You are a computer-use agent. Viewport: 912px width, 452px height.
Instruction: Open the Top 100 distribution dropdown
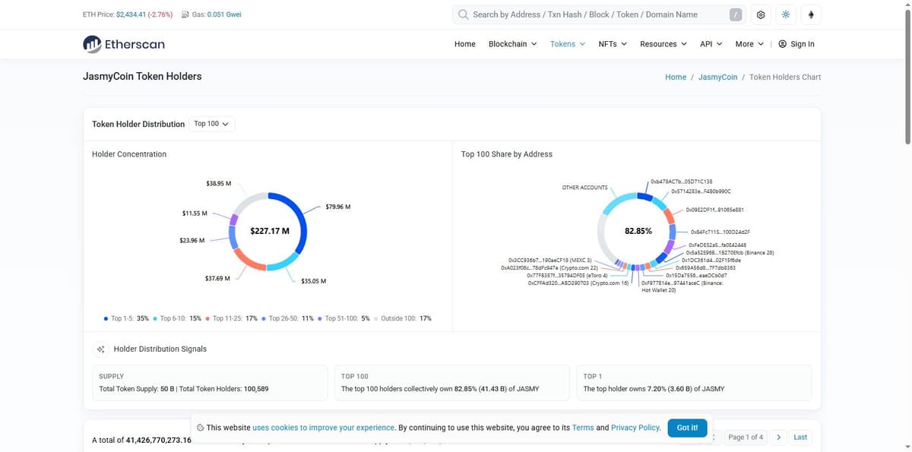212,124
